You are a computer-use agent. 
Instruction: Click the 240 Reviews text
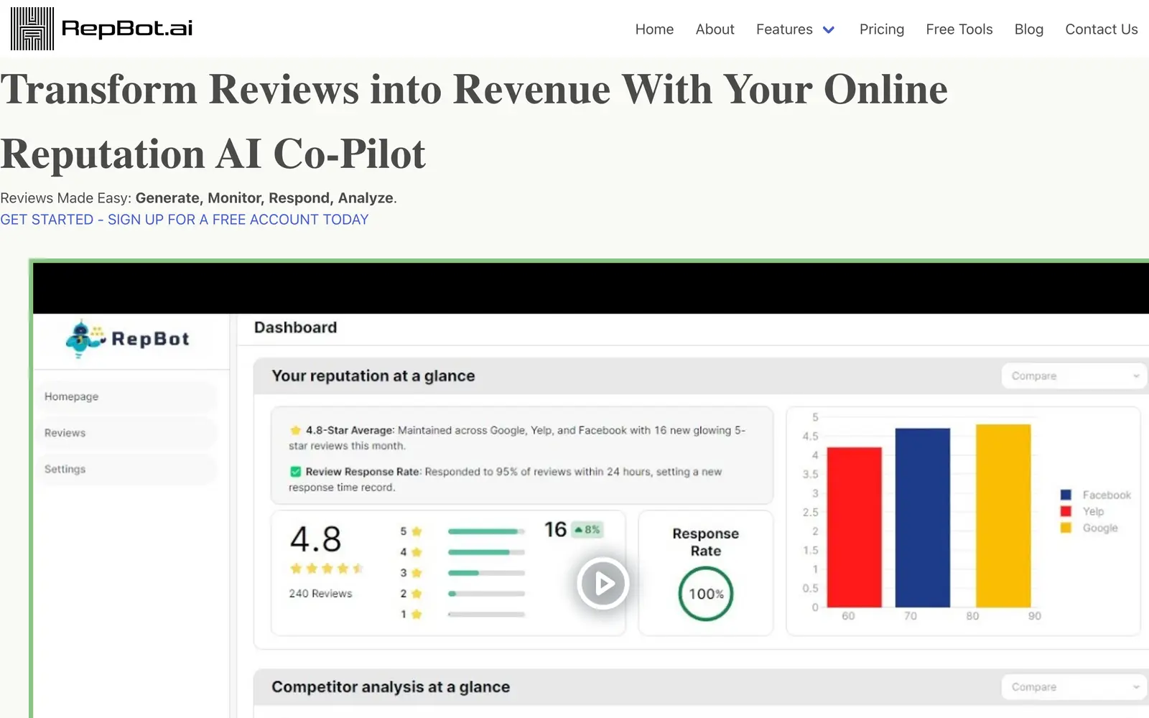point(321,594)
